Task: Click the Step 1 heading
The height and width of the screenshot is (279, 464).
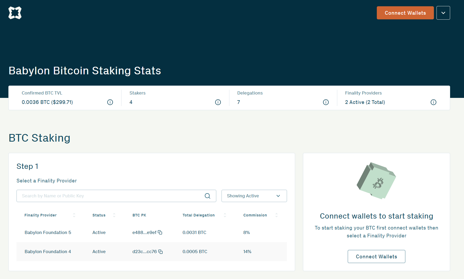Action: tap(27, 166)
